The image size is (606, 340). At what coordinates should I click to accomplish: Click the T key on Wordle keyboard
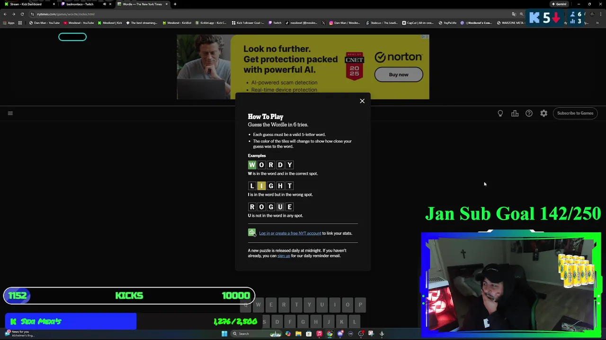coord(296,305)
